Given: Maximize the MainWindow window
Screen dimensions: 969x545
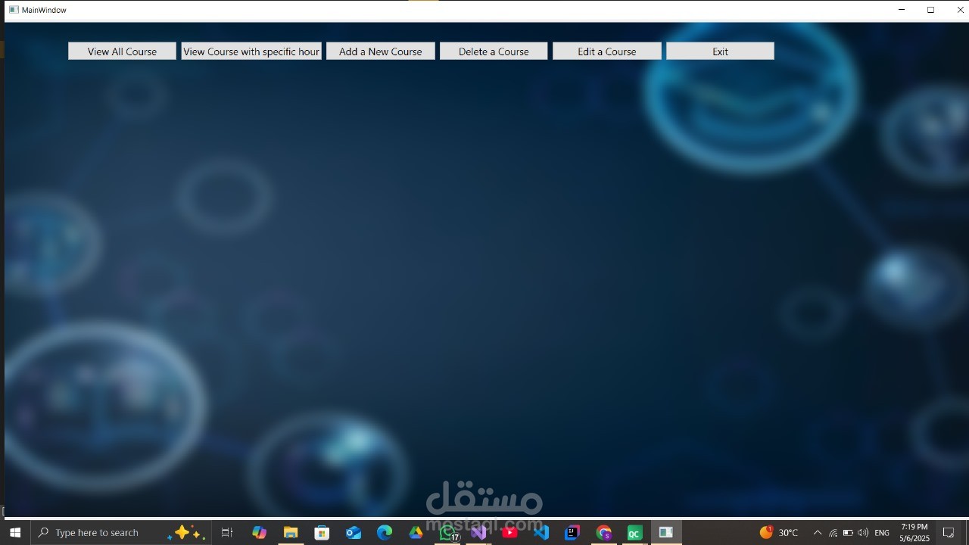Looking at the screenshot, I should 931,10.
